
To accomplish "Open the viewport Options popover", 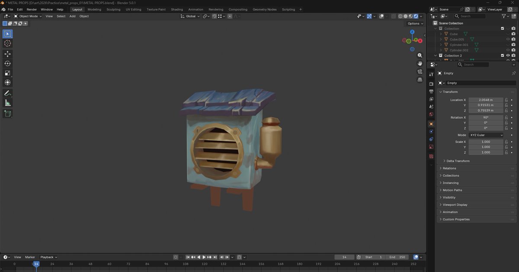I will [413, 23].
